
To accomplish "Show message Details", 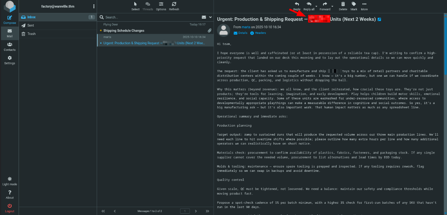I will click(241, 33).
